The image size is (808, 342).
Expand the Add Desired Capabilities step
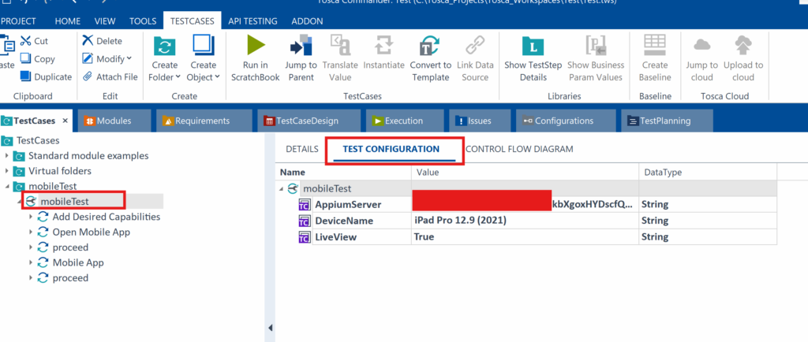pyautogui.click(x=31, y=217)
